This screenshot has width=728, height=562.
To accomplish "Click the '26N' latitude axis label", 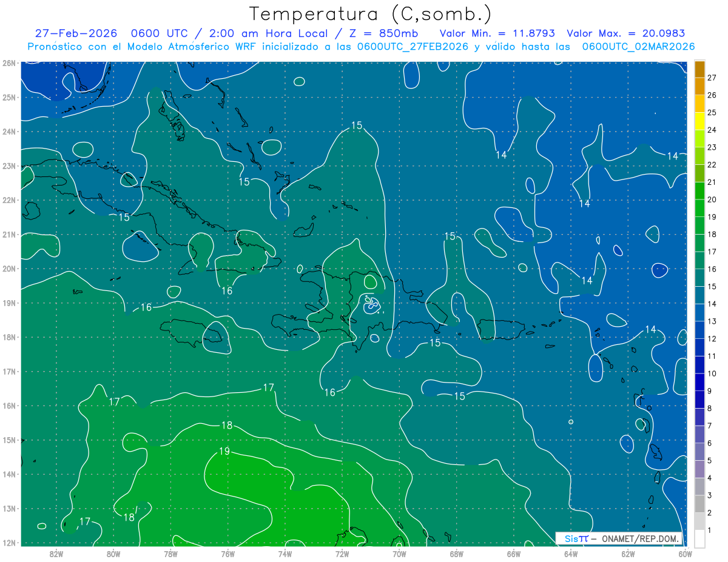I will coord(8,62).
